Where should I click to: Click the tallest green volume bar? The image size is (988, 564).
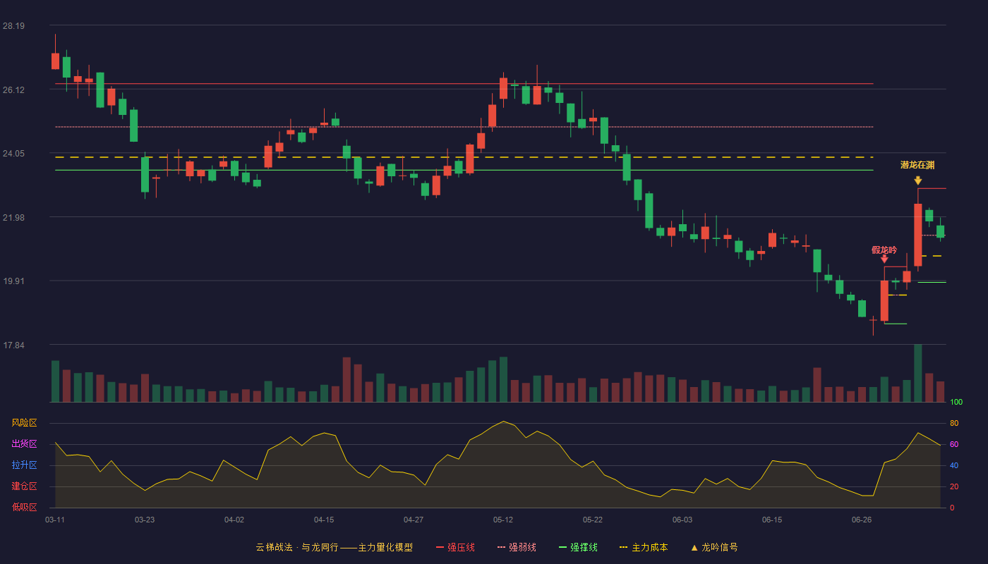(917, 374)
